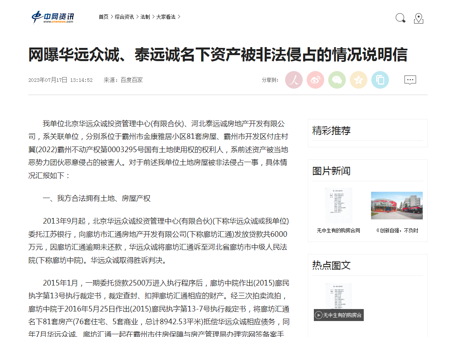Click source text 来源：百度百家
This screenshot has width=458, height=337.
(123, 80)
